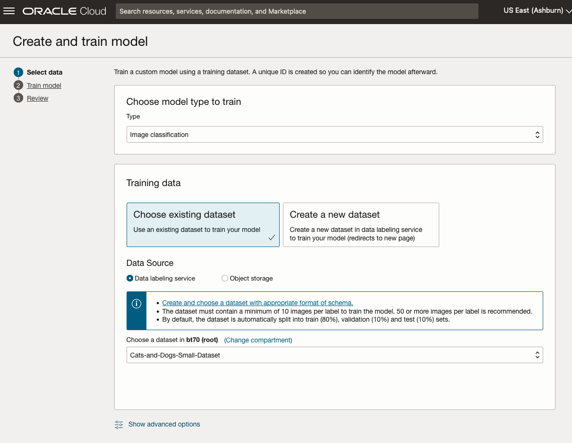The height and width of the screenshot is (443, 572).
Task: Open the hamburger navigation menu
Action: tap(9, 11)
